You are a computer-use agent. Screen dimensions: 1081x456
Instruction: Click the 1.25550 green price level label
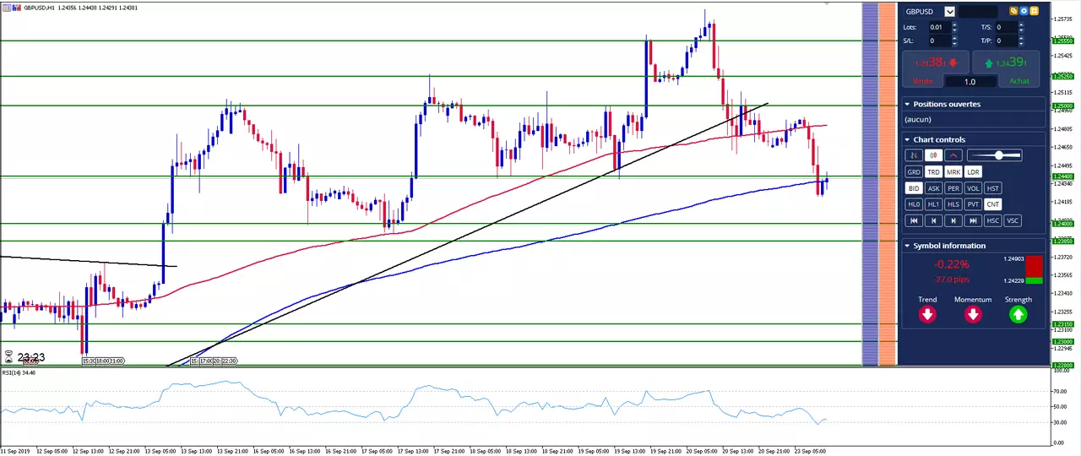point(1062,41)
